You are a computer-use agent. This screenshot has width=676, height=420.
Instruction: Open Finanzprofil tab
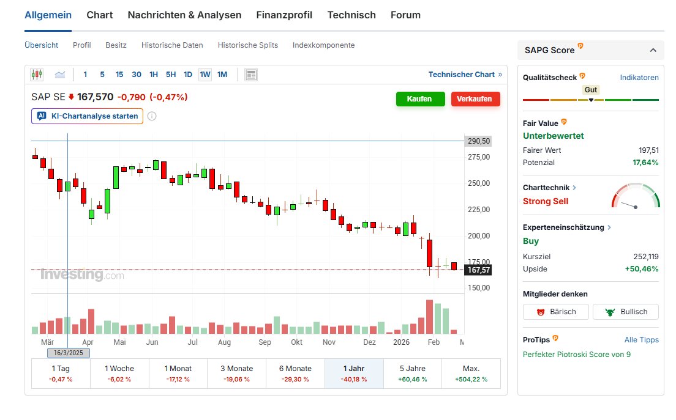click(x=284, y=15)
